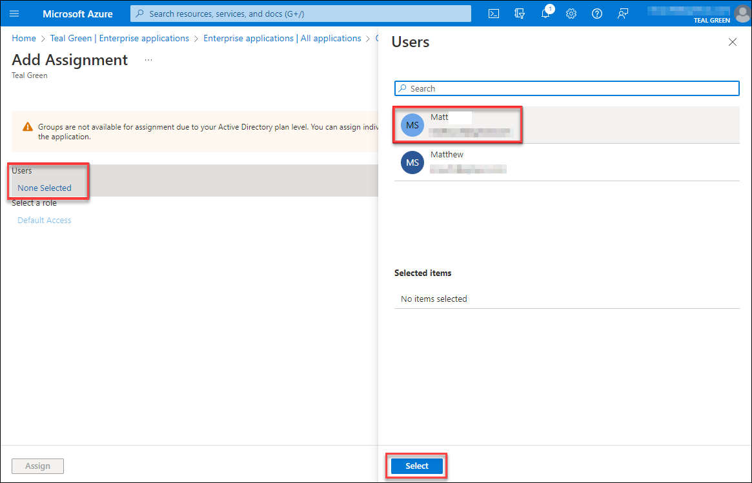
Task: Open Enterprise applications | All applications breadcrumb
Action: pos(282,38)
